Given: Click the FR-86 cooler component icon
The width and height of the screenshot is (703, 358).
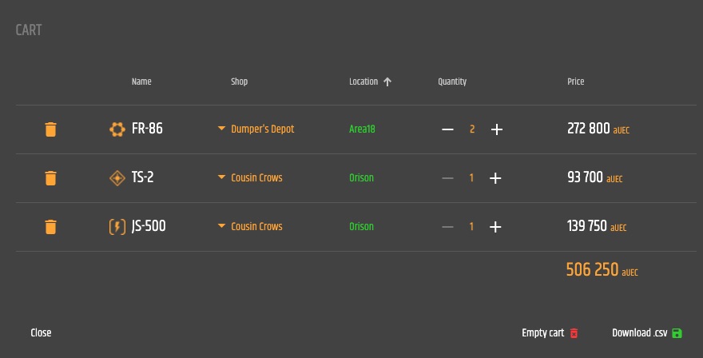Looking at the screenshot, I should [x=117, y=129].
